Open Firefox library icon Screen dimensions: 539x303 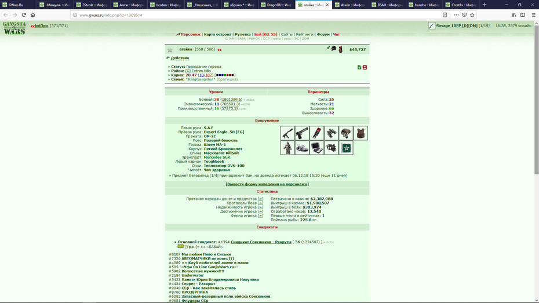[513, 14]
